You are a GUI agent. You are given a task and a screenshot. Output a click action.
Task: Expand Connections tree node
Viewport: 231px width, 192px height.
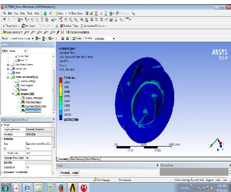pyautogui.click(x=8, y=69)
